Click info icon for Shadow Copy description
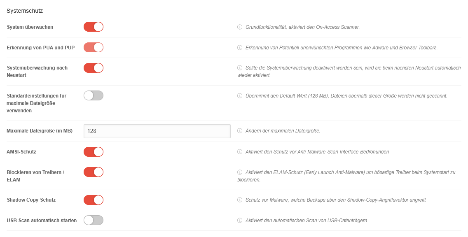 (x=240, y=200)
